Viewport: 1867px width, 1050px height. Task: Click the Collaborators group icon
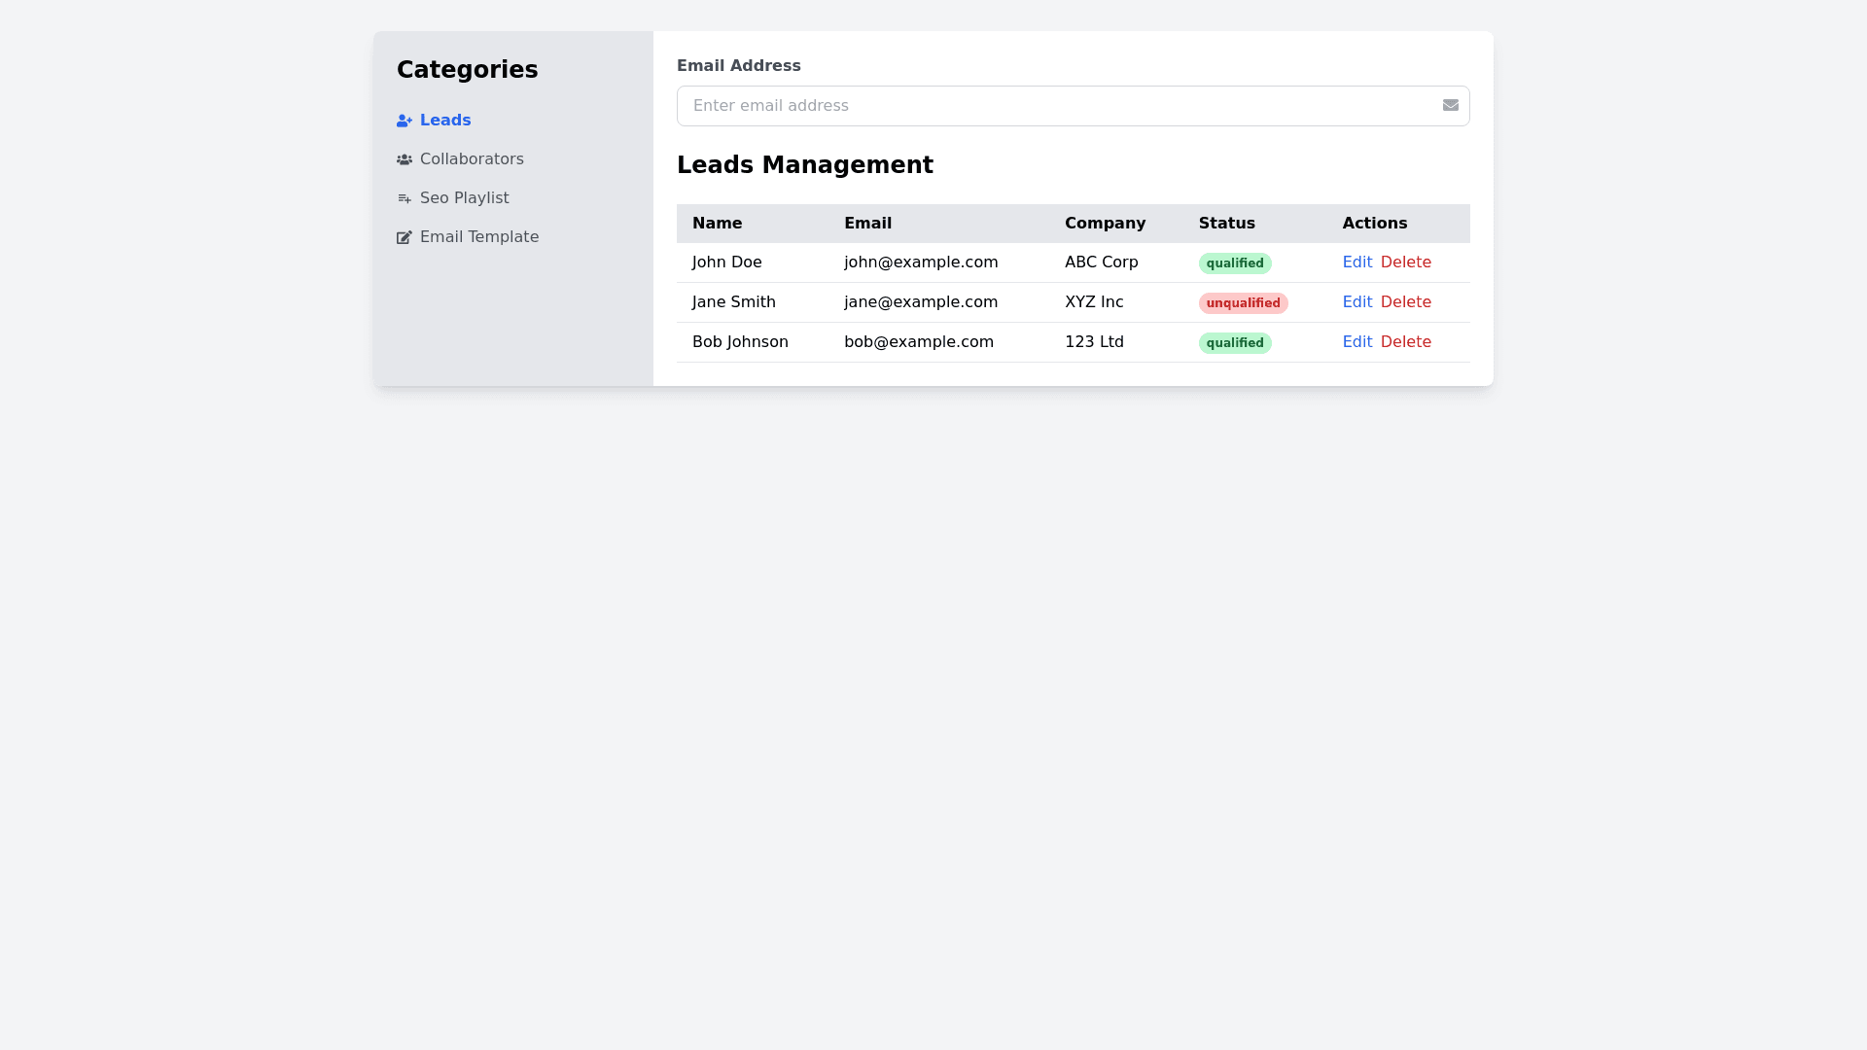pyautogui.click(x=405, y=160)
